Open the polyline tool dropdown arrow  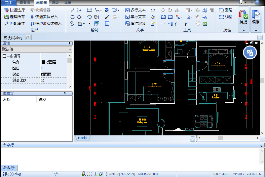pyautogui.click(x=101, y=10)
